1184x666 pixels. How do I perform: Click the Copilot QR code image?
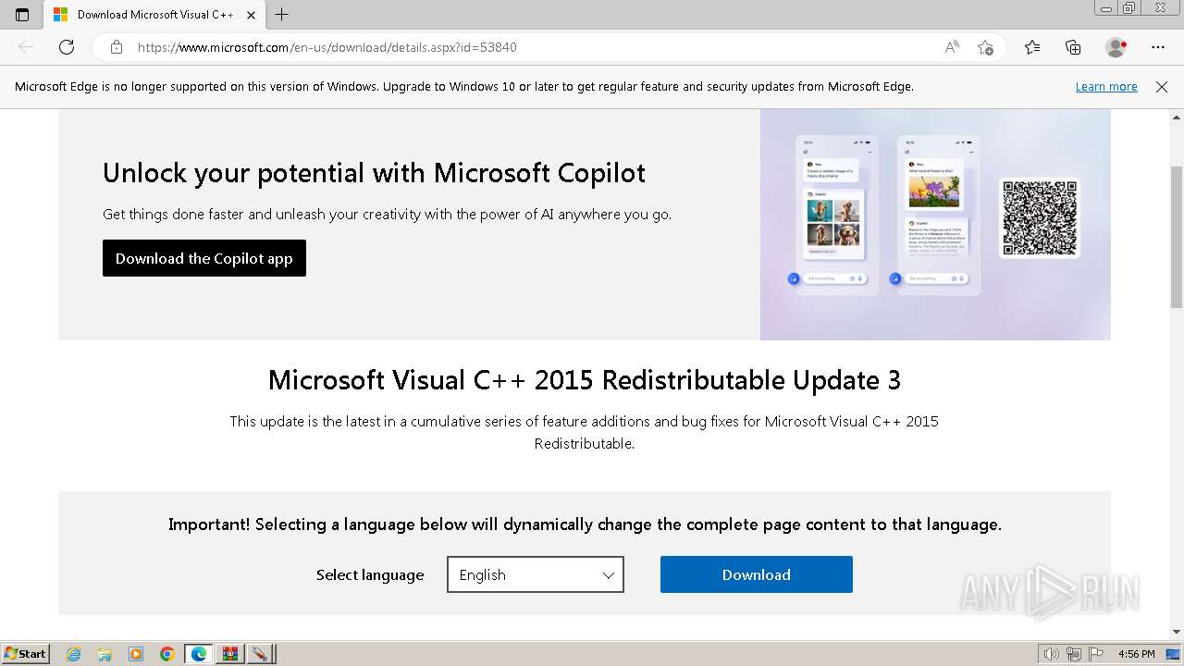[x=1040, y=217]
